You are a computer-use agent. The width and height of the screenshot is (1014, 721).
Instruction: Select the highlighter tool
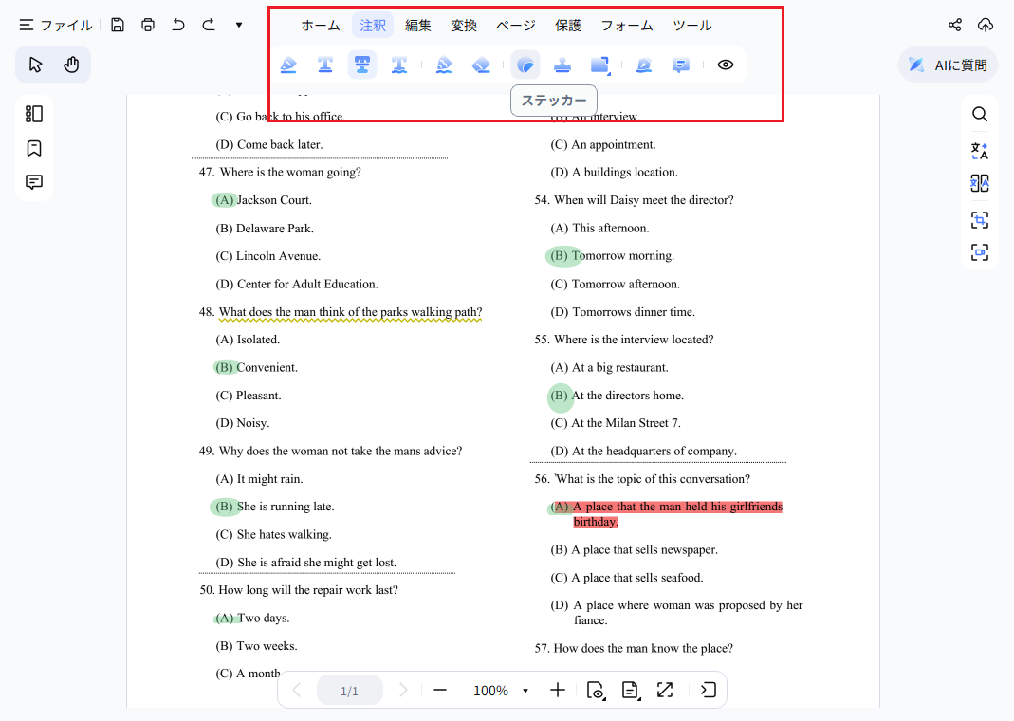pyautogui.click(x=288, y=65)
